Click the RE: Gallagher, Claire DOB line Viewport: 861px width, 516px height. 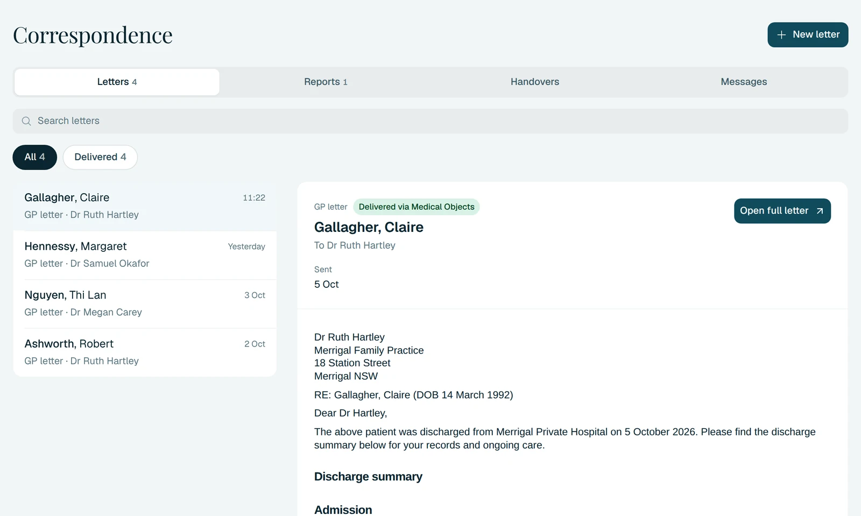[x=413, y=395]
